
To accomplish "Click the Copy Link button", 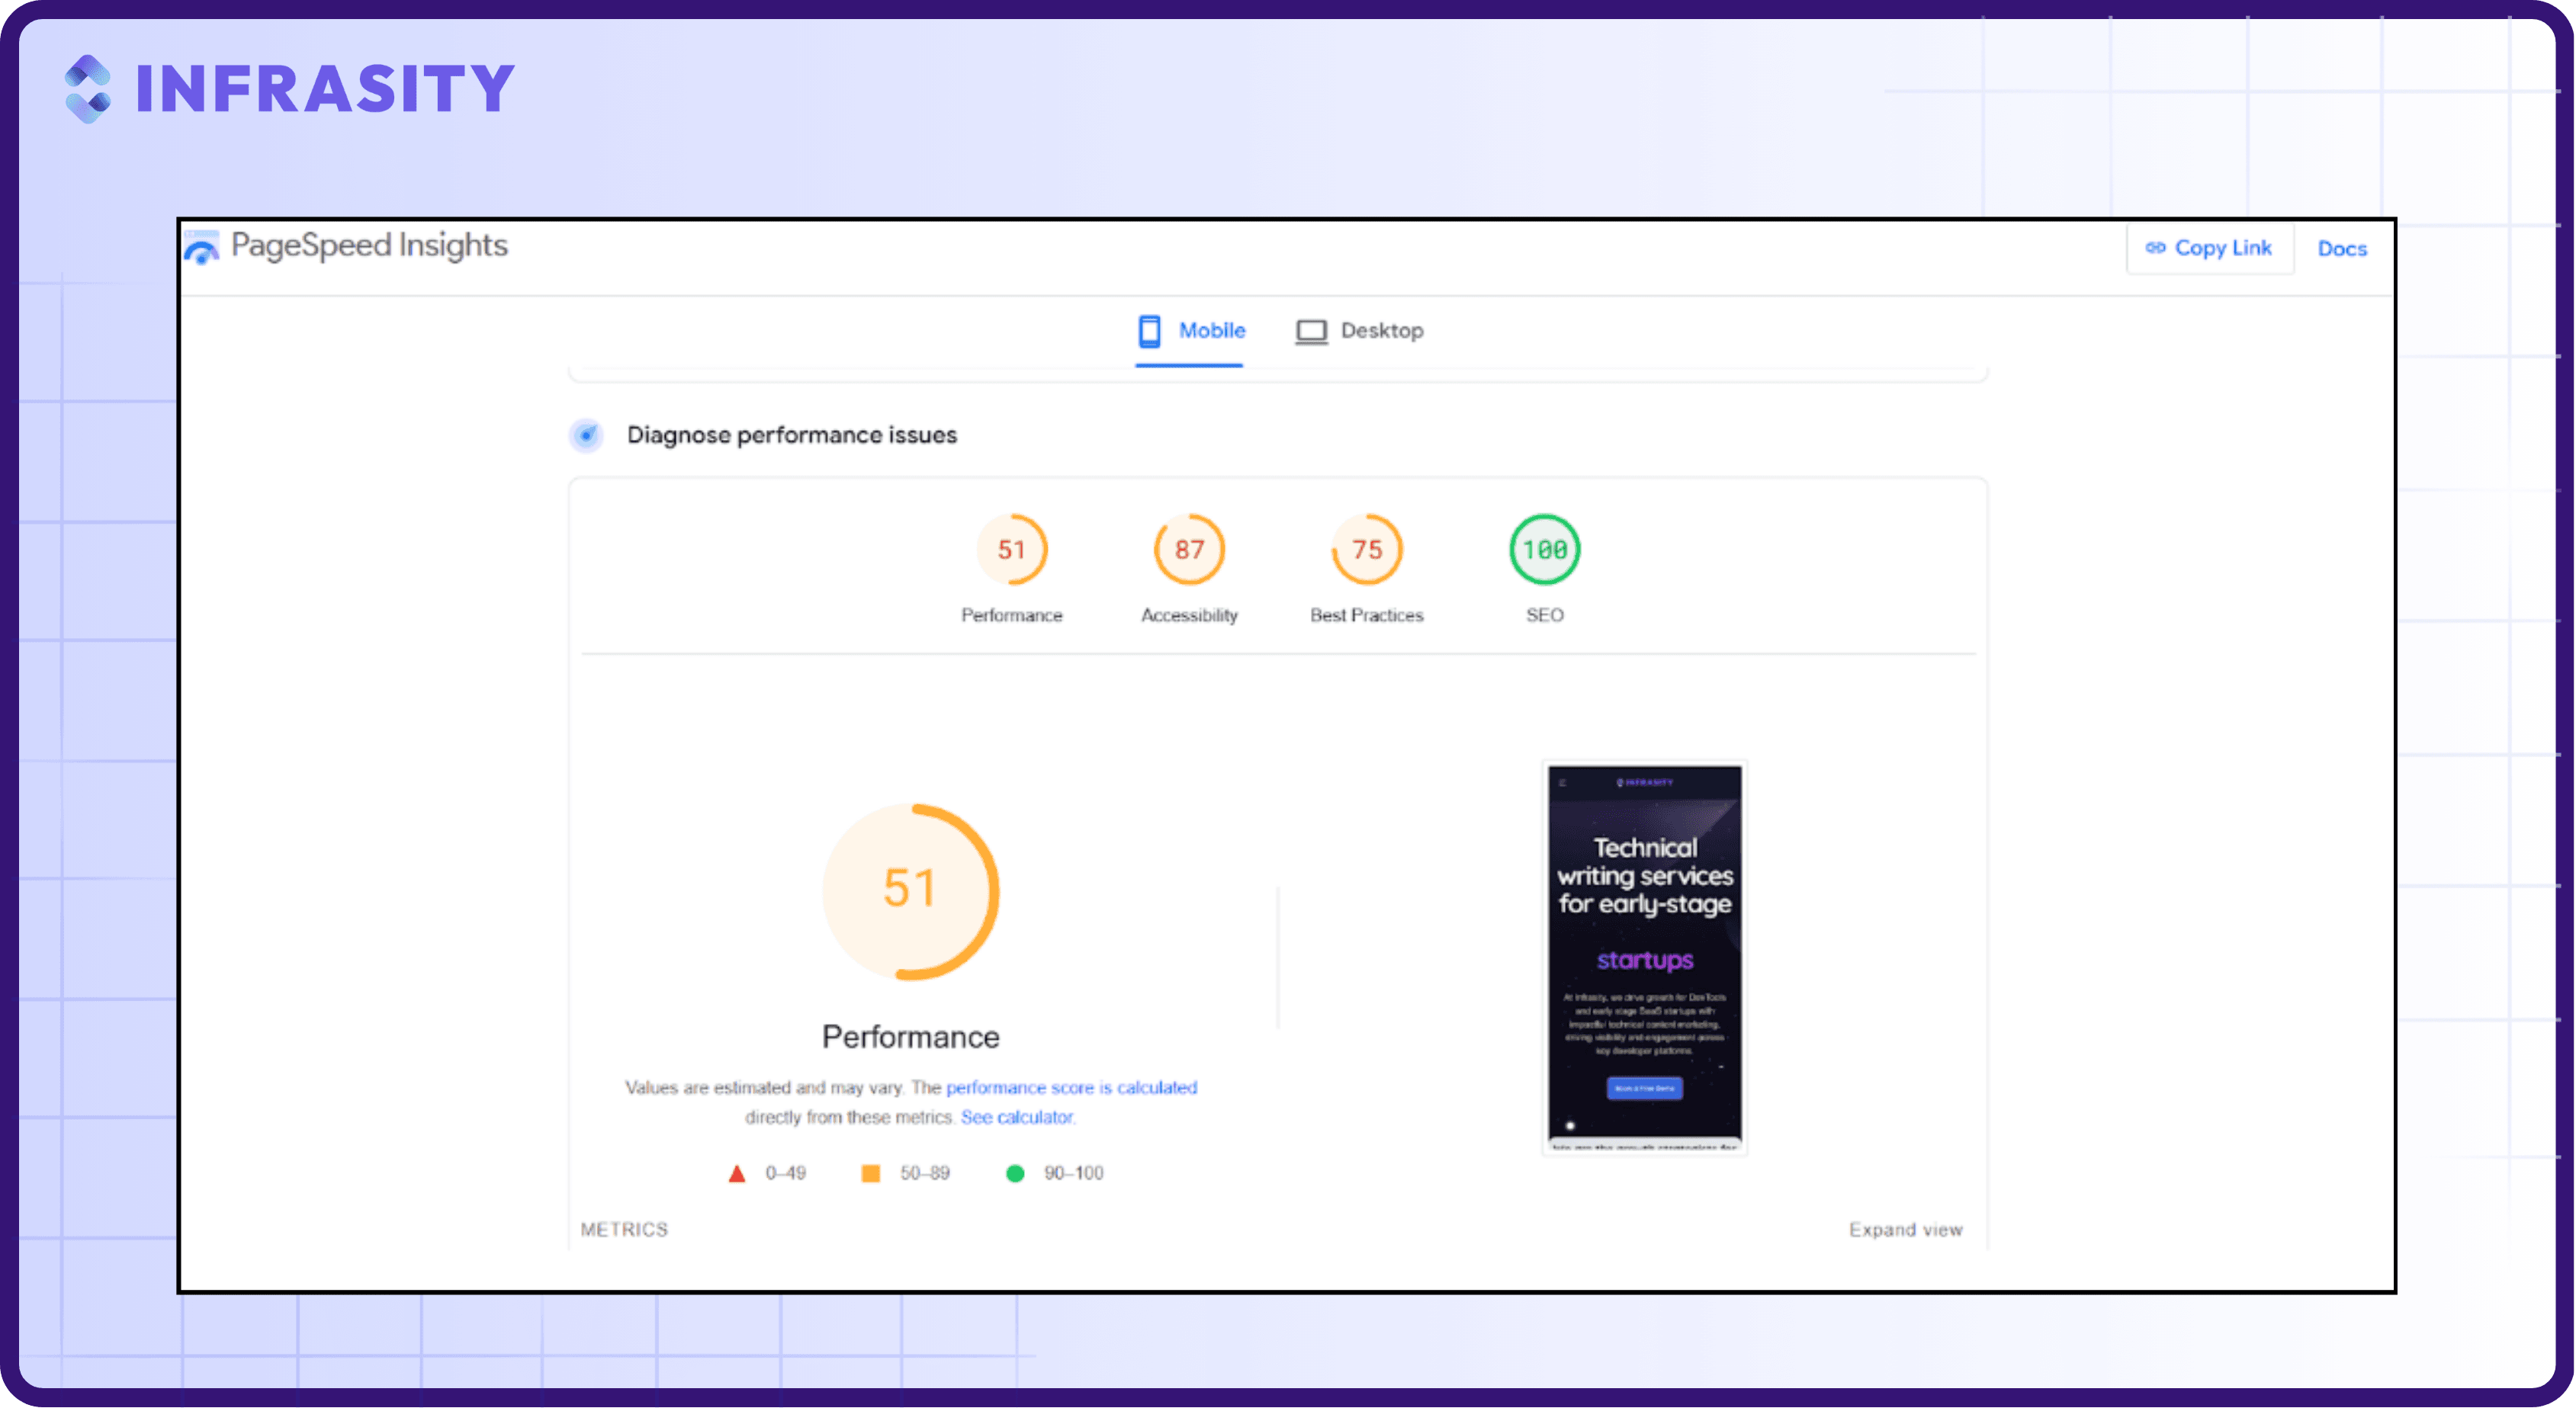I will coord(2209,248).
